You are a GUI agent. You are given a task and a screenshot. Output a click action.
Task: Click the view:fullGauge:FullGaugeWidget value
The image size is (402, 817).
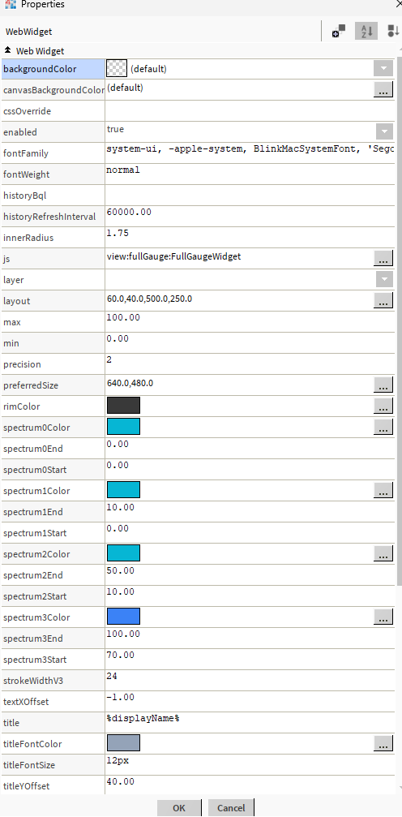tap(174, 256)
